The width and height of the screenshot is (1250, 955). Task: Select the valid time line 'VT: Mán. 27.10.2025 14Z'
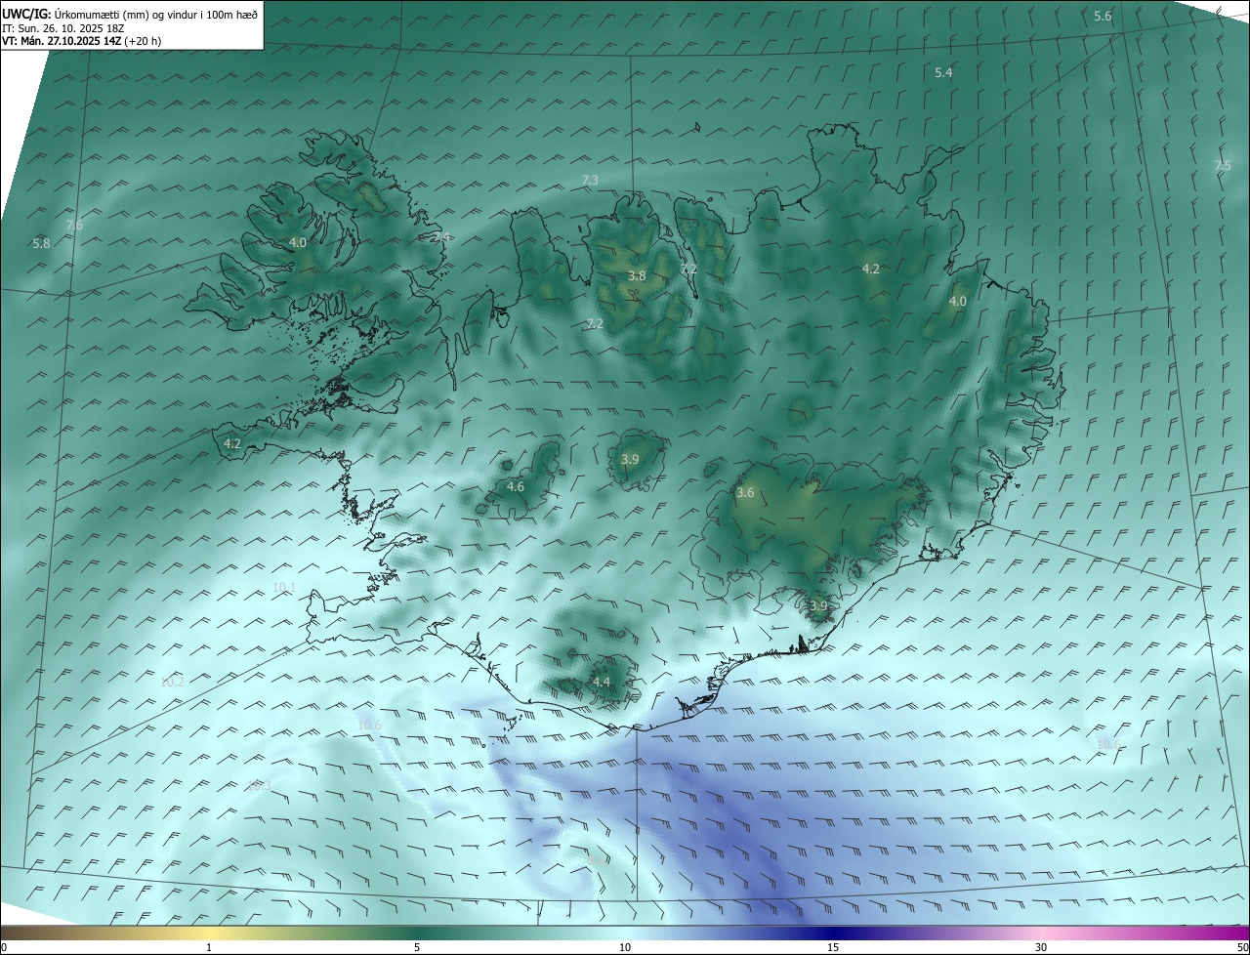(61, 41)
